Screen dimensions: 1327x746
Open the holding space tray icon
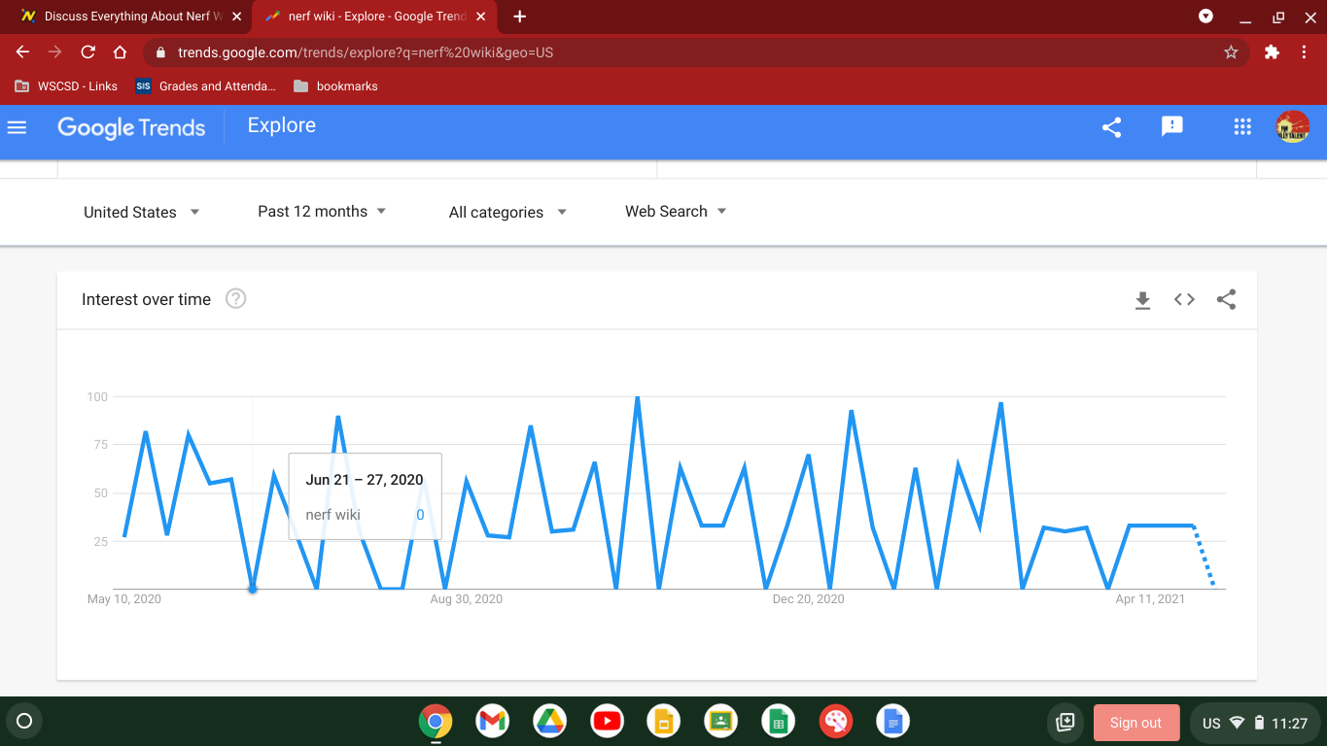pyautogui.click(x=1065, y=723)
